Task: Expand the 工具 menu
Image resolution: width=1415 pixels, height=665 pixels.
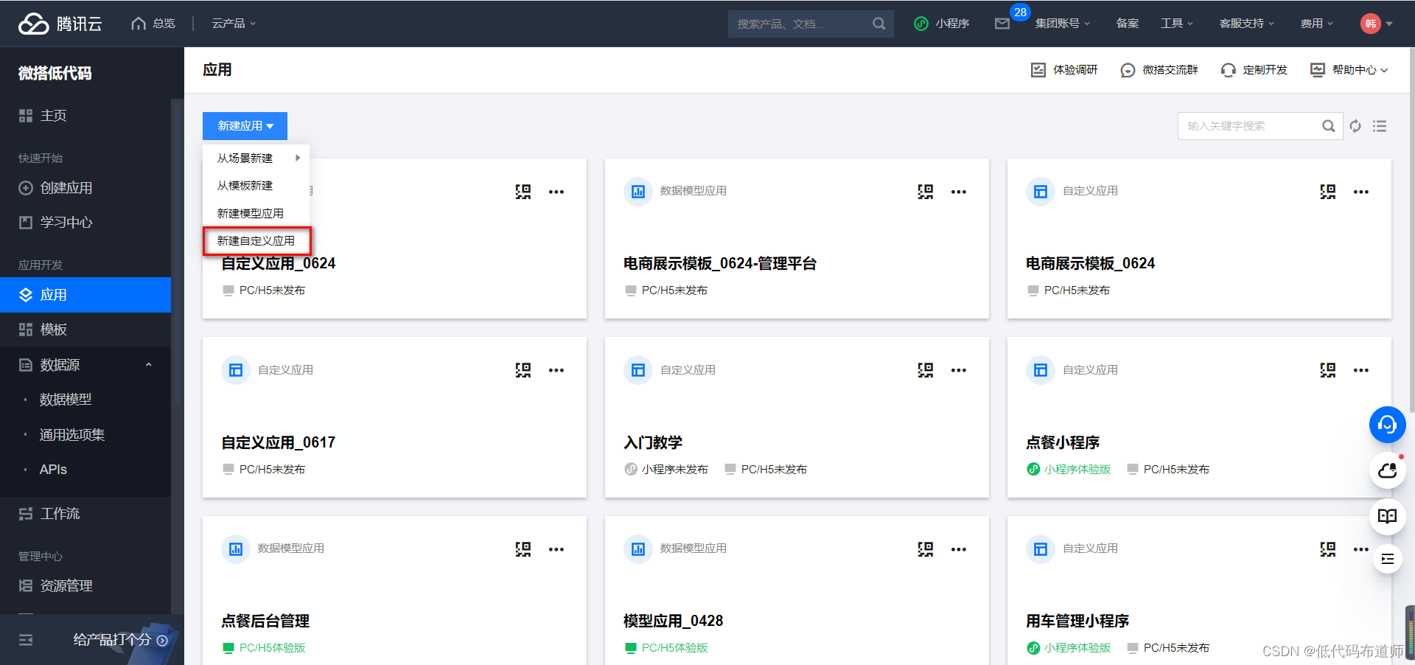Action: point(1177,24)
